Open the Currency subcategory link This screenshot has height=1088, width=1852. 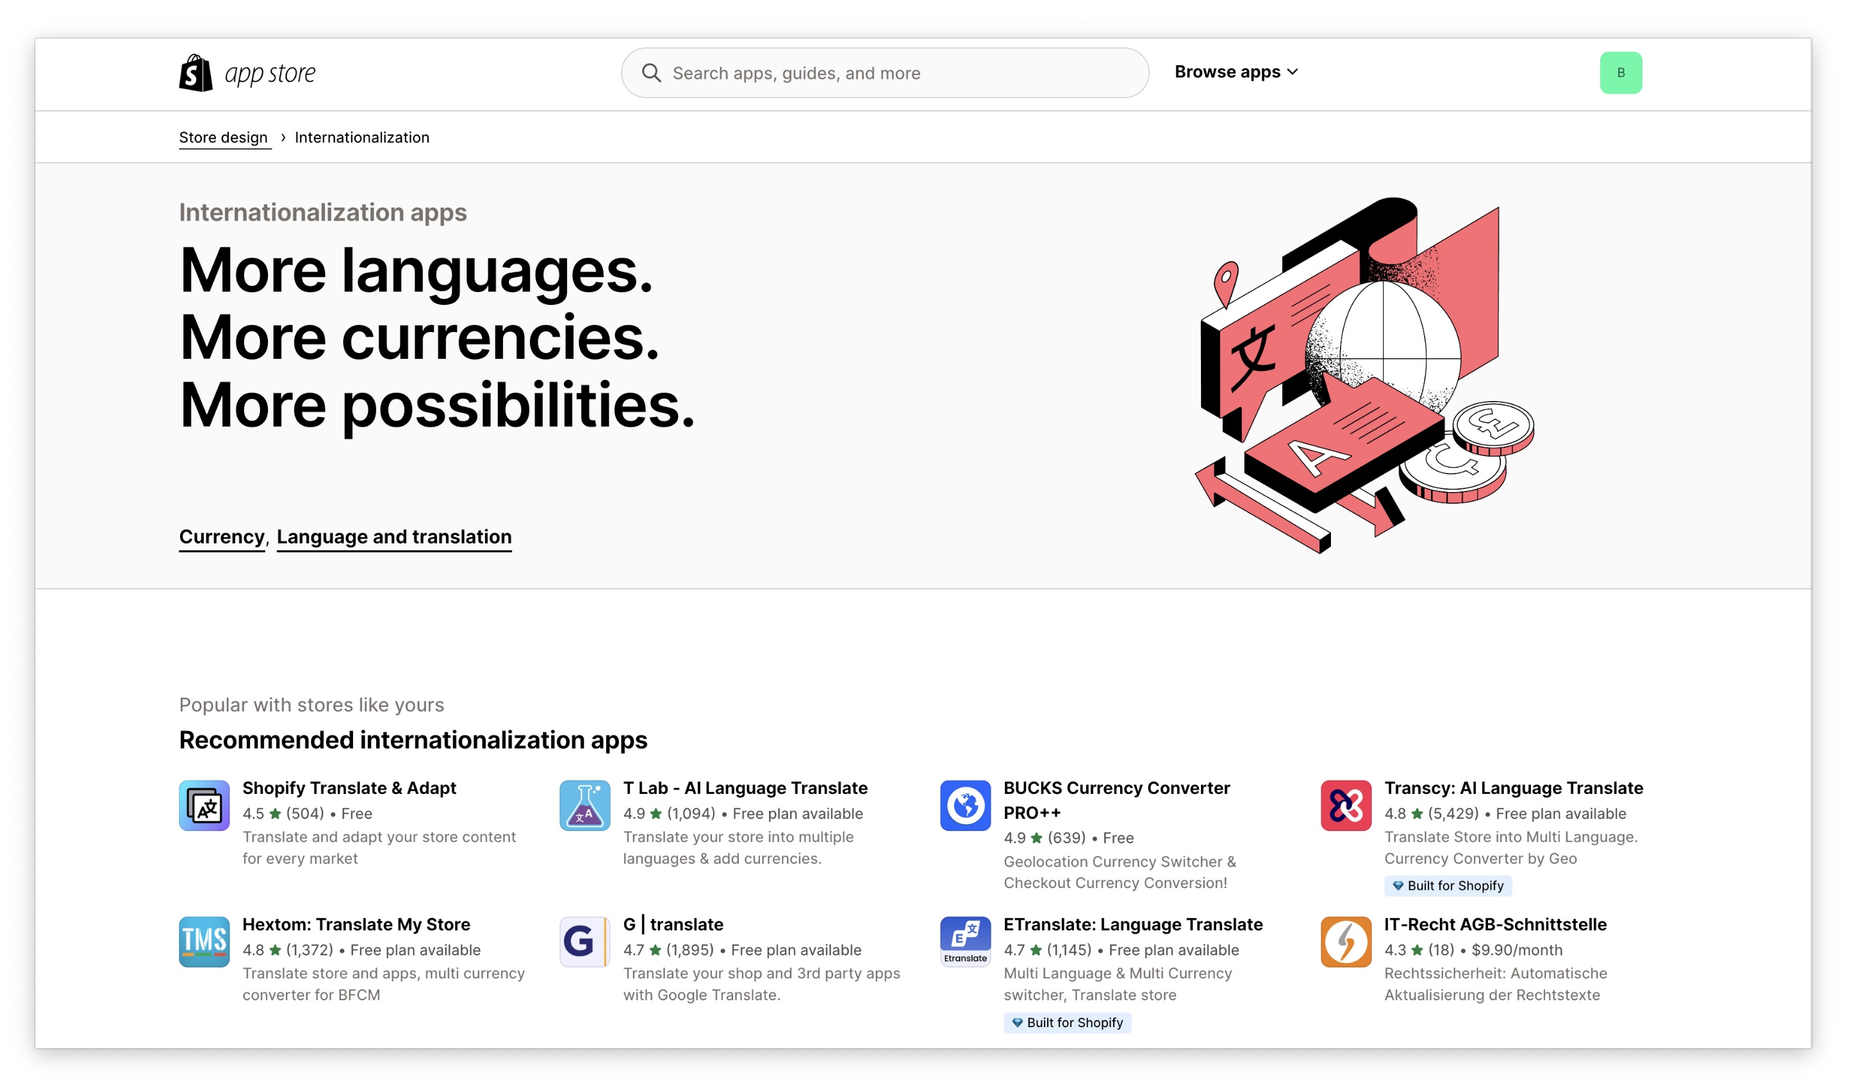222,537
